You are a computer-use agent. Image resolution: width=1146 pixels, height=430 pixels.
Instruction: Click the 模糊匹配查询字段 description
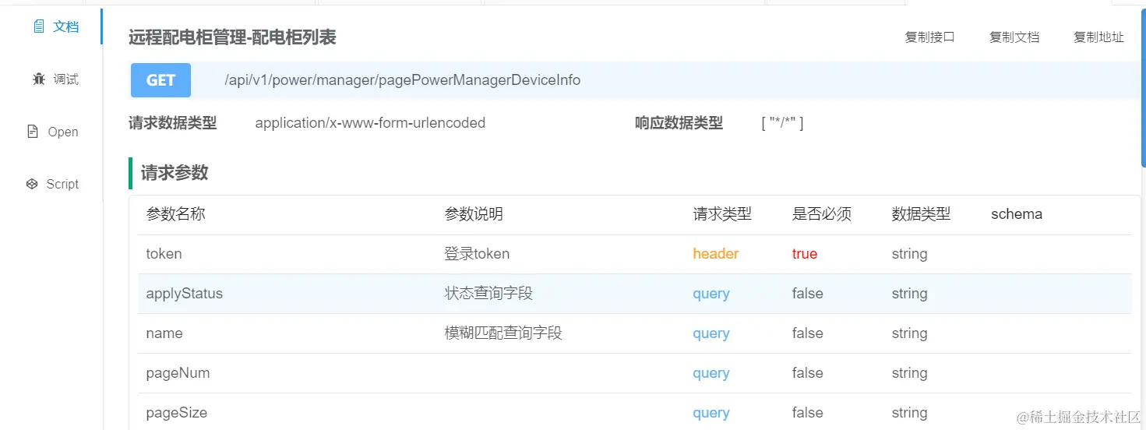tap(503, 333)
